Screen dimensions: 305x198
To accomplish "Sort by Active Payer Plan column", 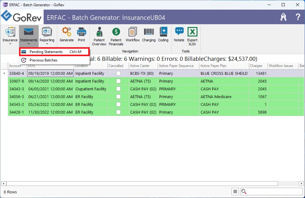I will click(x=224, y=66).
